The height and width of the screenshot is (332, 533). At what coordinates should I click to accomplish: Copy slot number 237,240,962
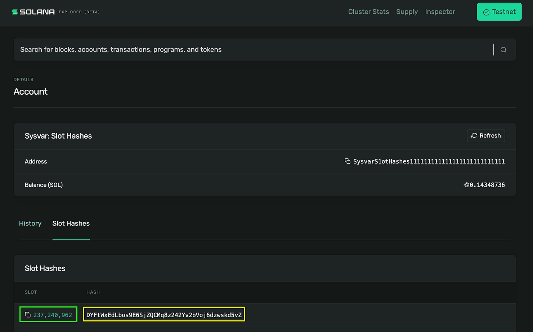click(28, 315)
